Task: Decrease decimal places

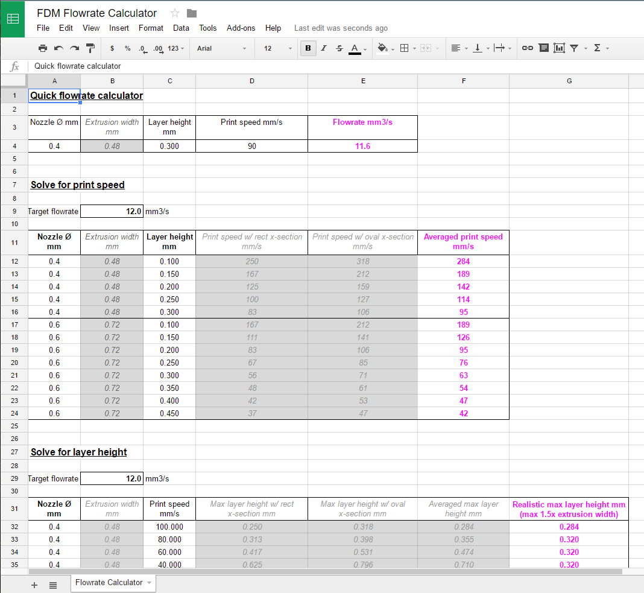Action: [142, 48]
